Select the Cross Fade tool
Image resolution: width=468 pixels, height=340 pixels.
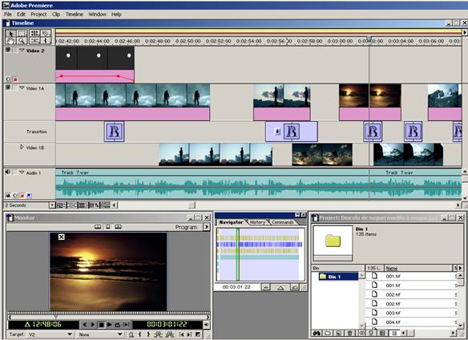(34, 41)
